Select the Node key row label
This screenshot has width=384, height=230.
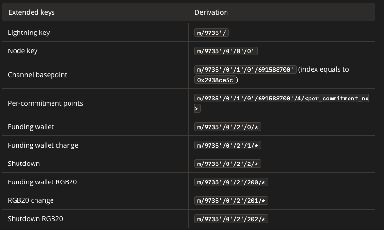coord(22,51)
